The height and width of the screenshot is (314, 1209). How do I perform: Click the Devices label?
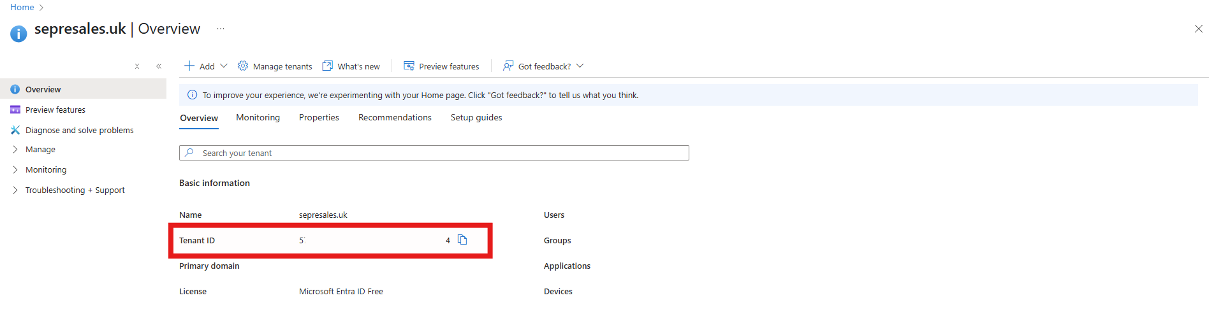[558, 292]
